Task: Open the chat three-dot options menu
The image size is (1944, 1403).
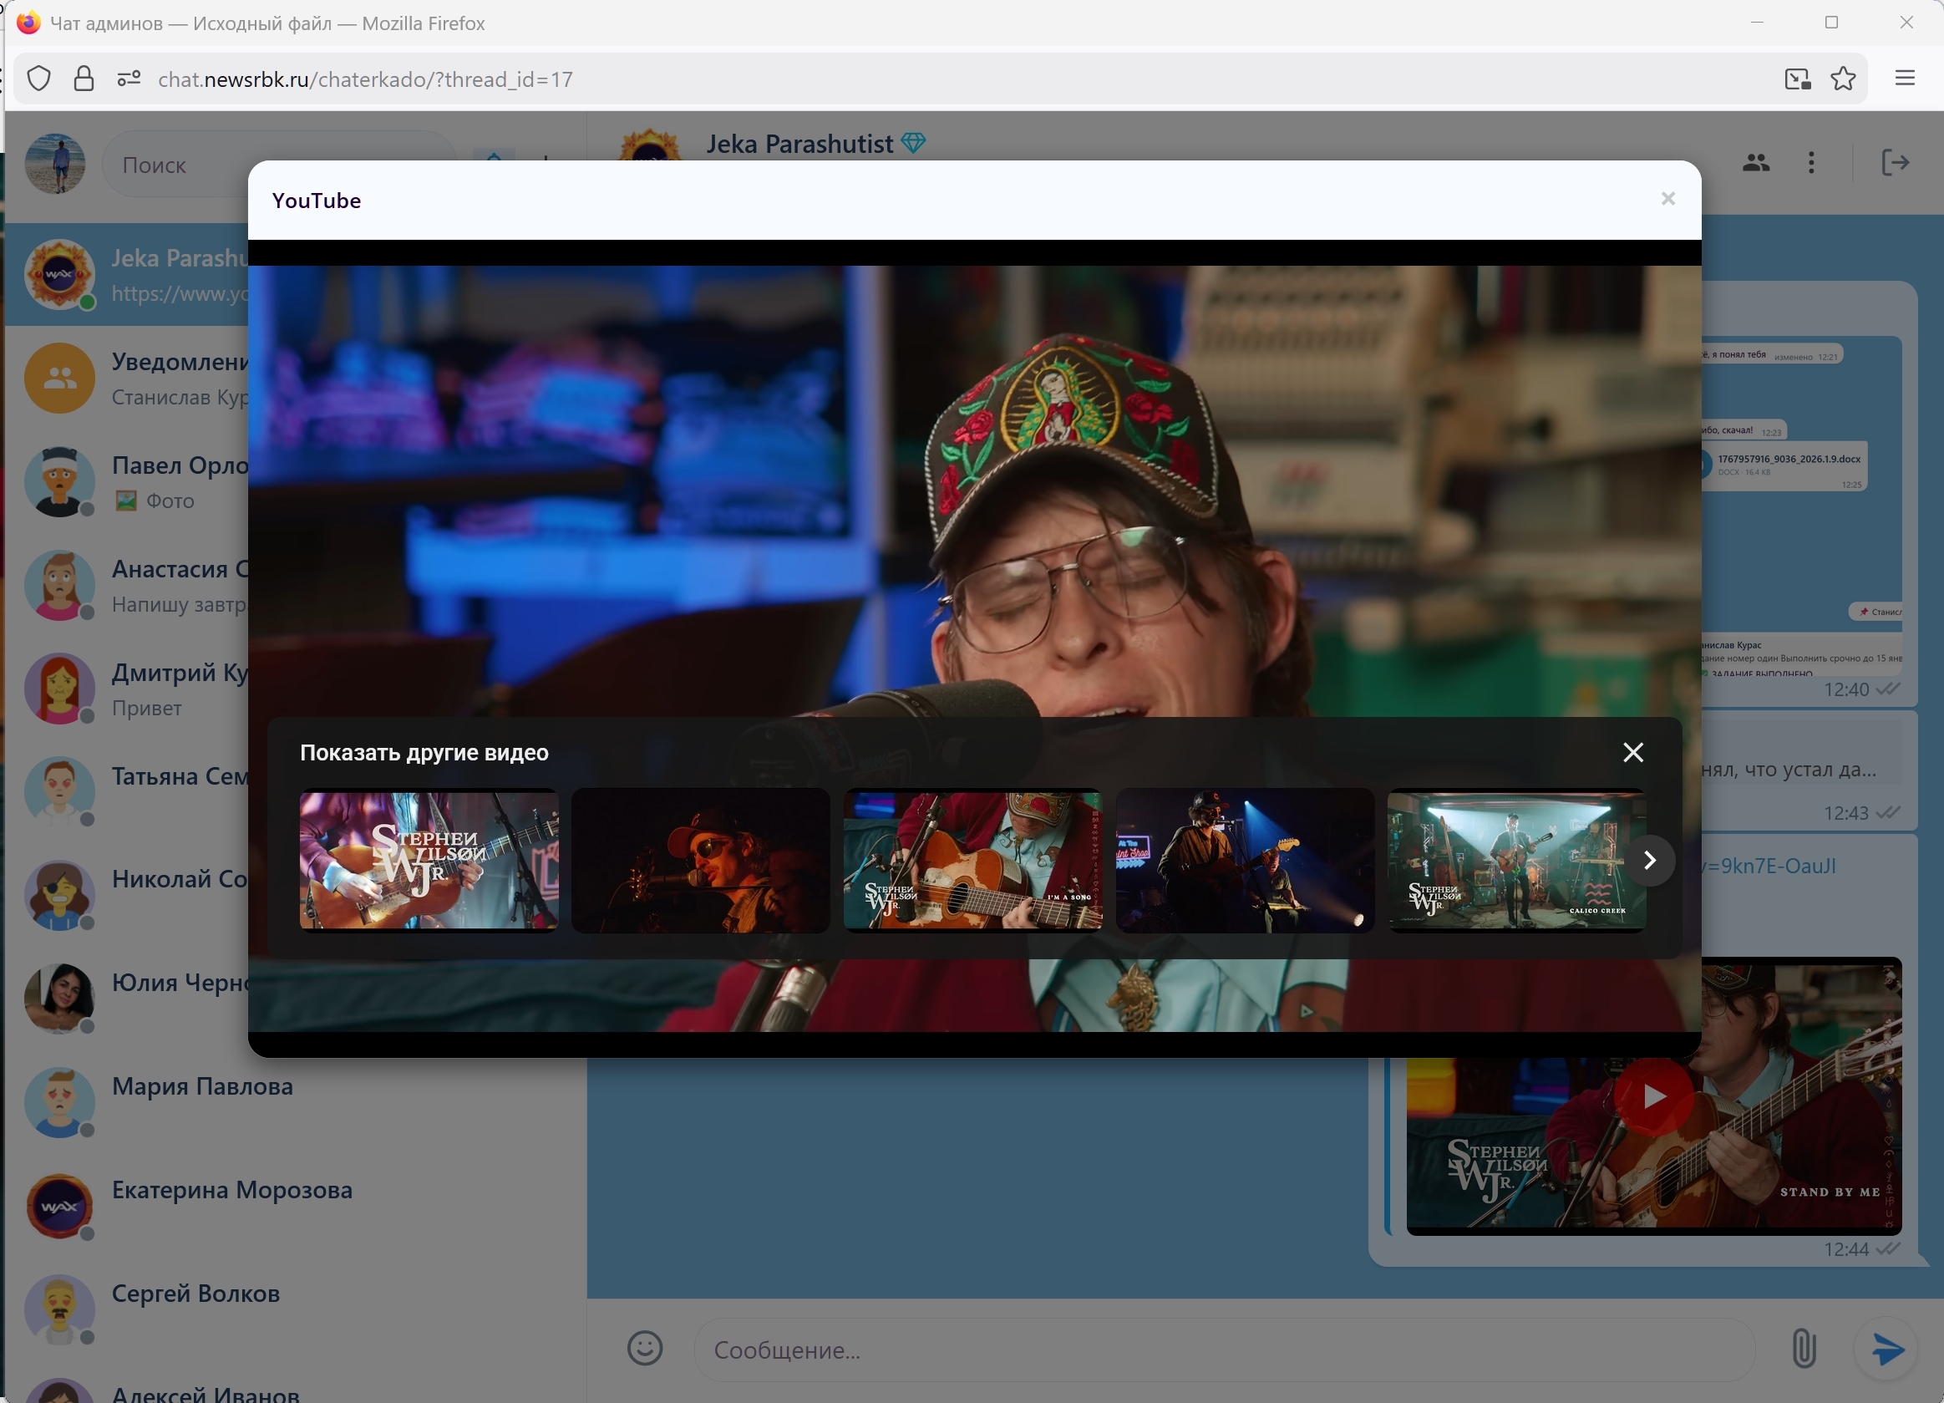Action: (1811, 162)
